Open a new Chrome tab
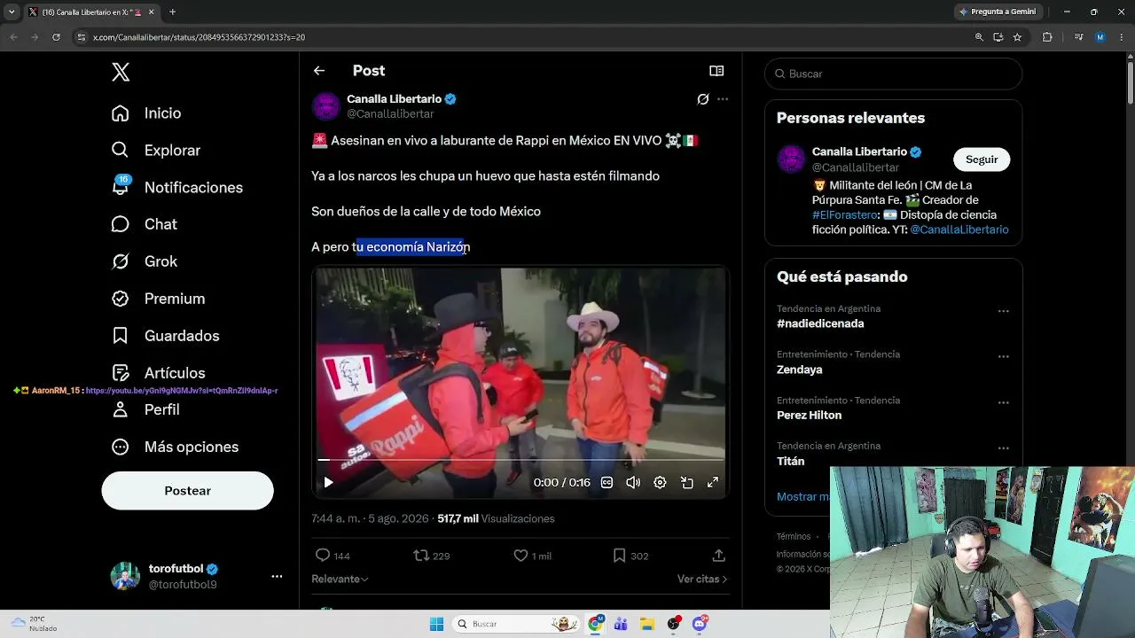The width and height of the screenshot is (1135, 638). coord(172,12)
